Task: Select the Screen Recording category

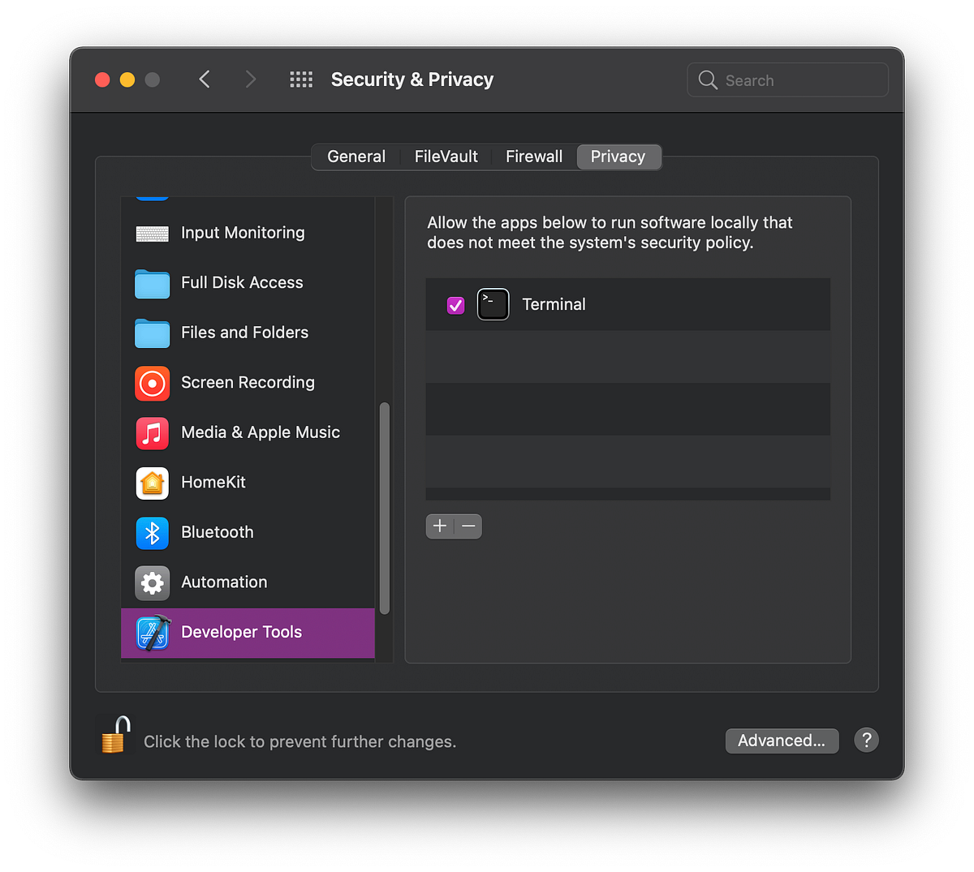Action: tap(152, 384)
